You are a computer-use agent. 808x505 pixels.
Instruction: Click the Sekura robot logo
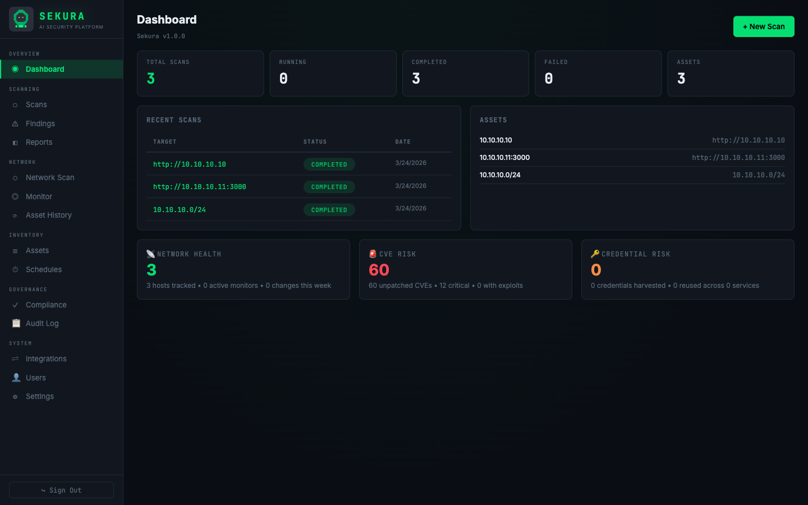pyautogui.click(x=21, y=19)
